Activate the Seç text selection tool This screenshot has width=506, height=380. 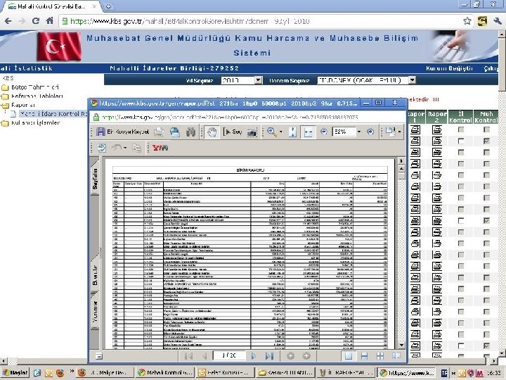click(x=233, y=132)
